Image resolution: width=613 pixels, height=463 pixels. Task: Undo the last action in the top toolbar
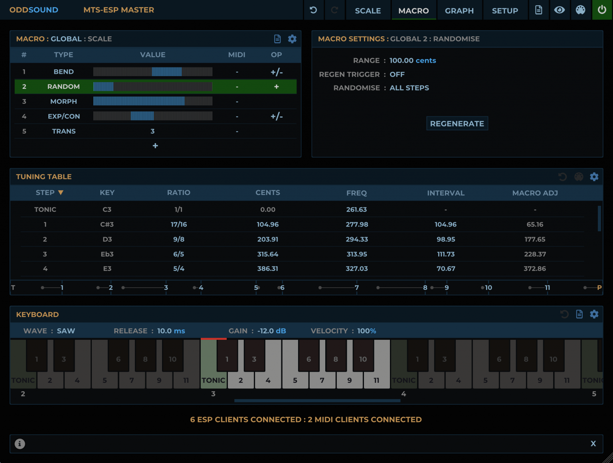click(x=314, y=10)
